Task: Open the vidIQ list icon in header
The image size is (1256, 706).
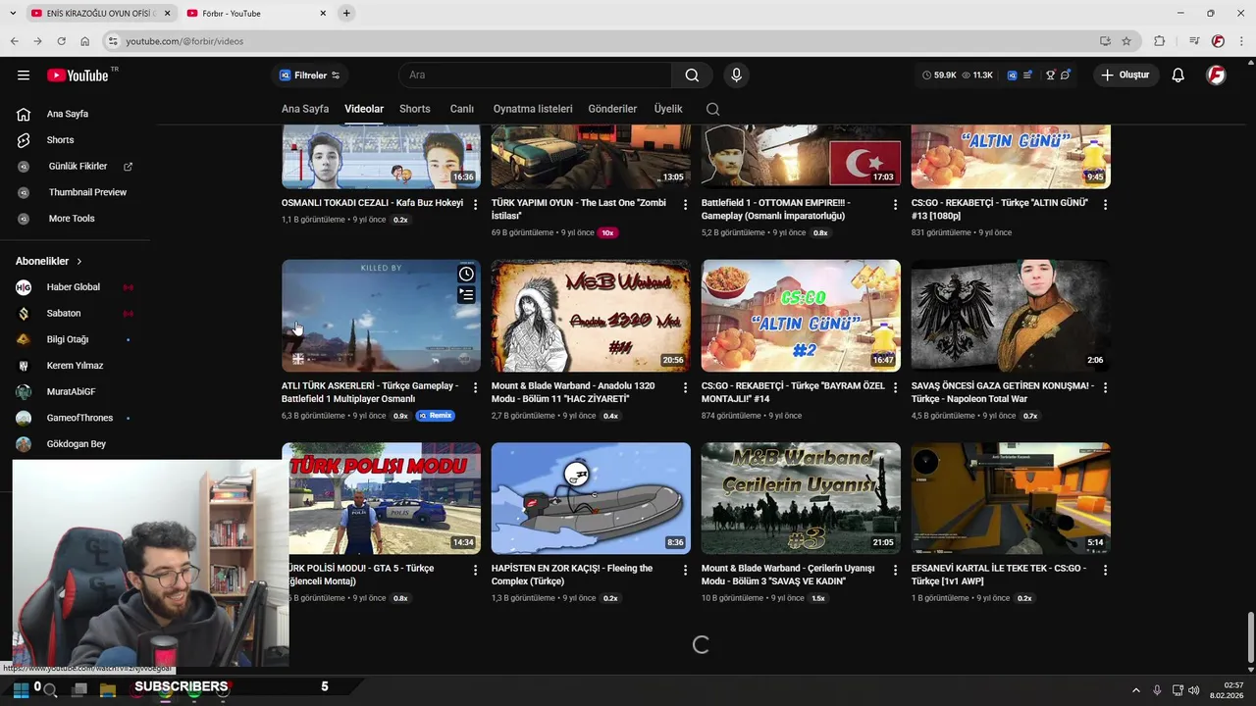Action: (1027, 76)
